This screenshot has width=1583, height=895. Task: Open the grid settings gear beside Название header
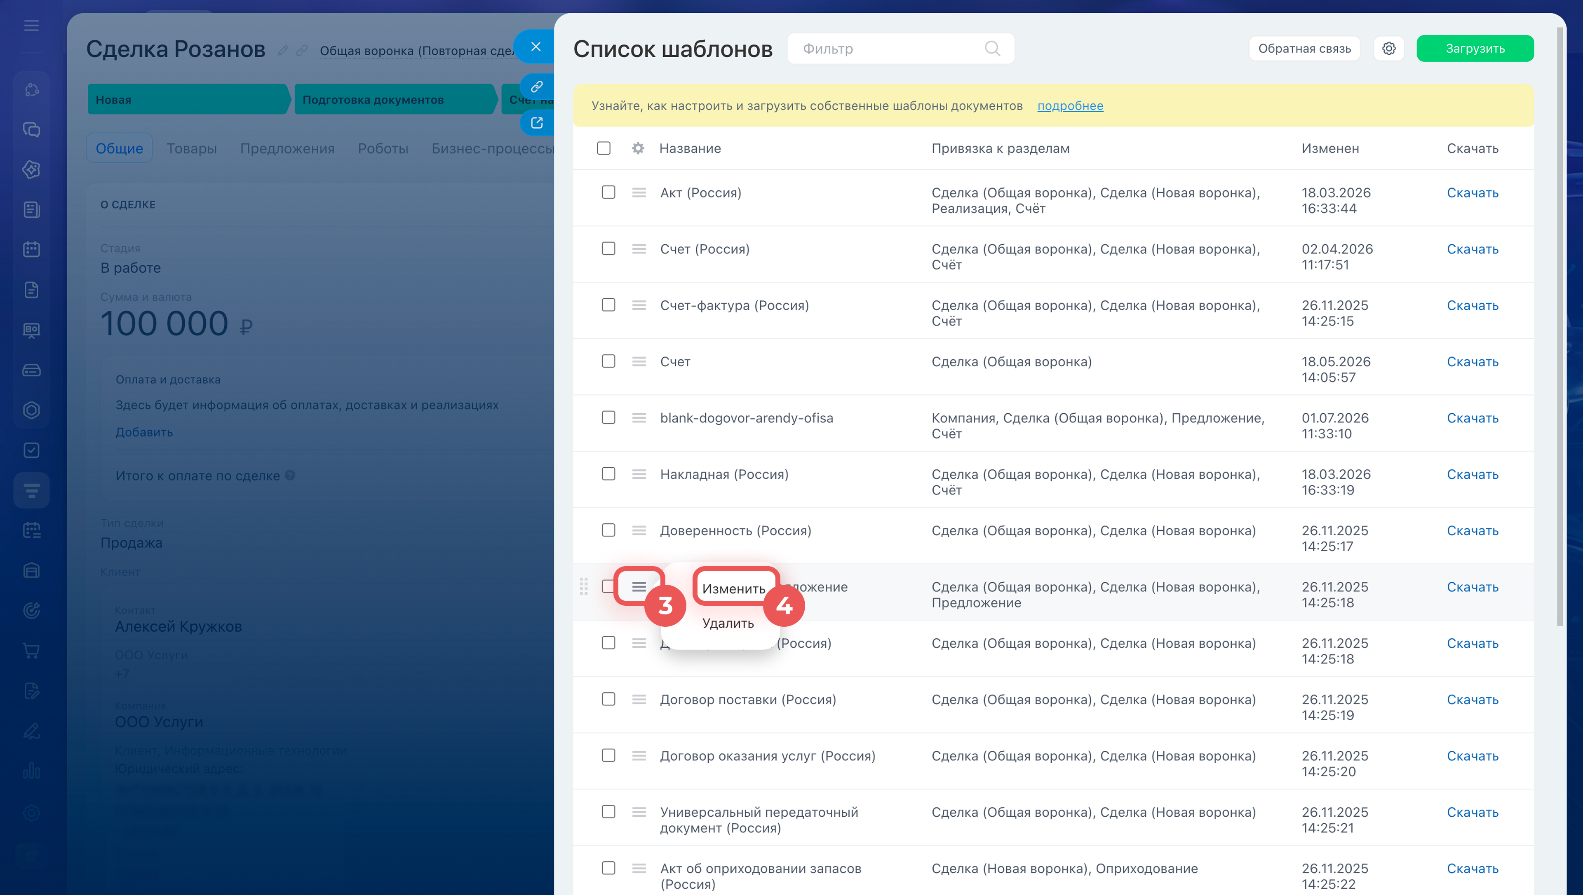(x=638, y=148)
